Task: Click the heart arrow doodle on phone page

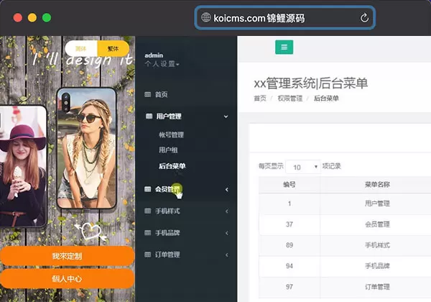Action: [x=91, y=232]
